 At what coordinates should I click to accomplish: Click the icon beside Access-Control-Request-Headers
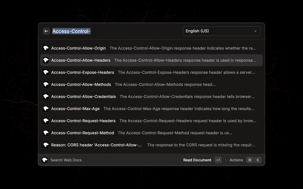click(x=46, y=120)
